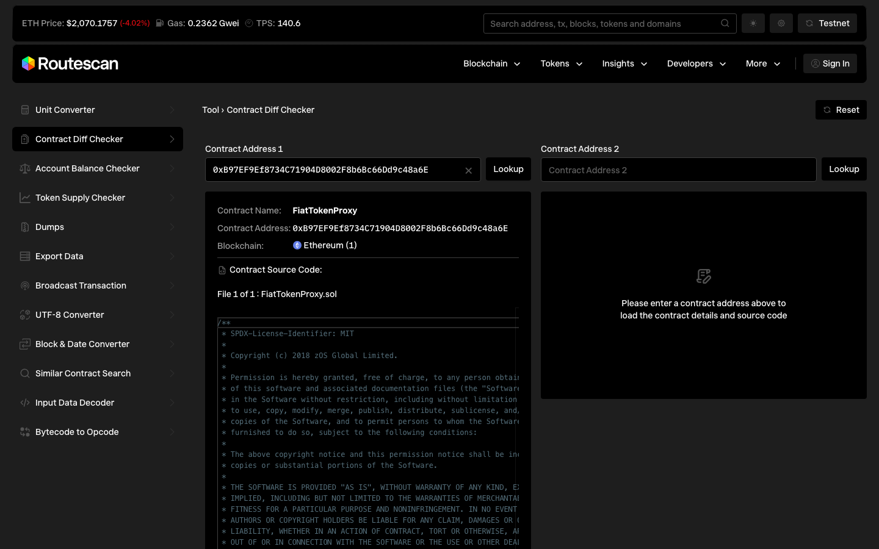879x549 pixels.
Task: Open Unit Converter tool
Action: [x=98, y=110]
